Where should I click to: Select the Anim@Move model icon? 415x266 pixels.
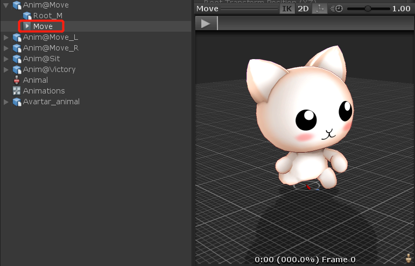tap(17, 5)
